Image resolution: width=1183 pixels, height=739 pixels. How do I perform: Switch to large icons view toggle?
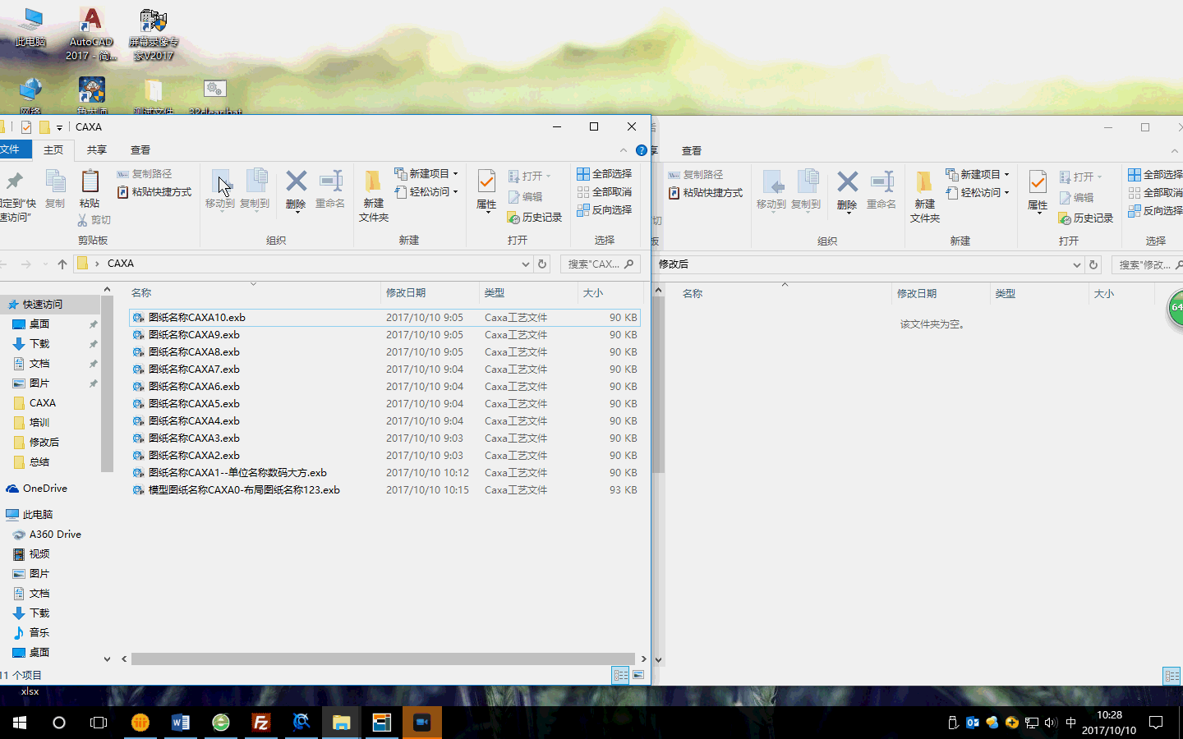[x=638, y=675]
